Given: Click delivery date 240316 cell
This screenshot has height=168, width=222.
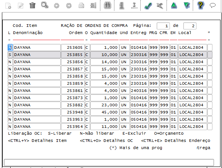Looking at the screenshot, I should [x=139, y=91].
